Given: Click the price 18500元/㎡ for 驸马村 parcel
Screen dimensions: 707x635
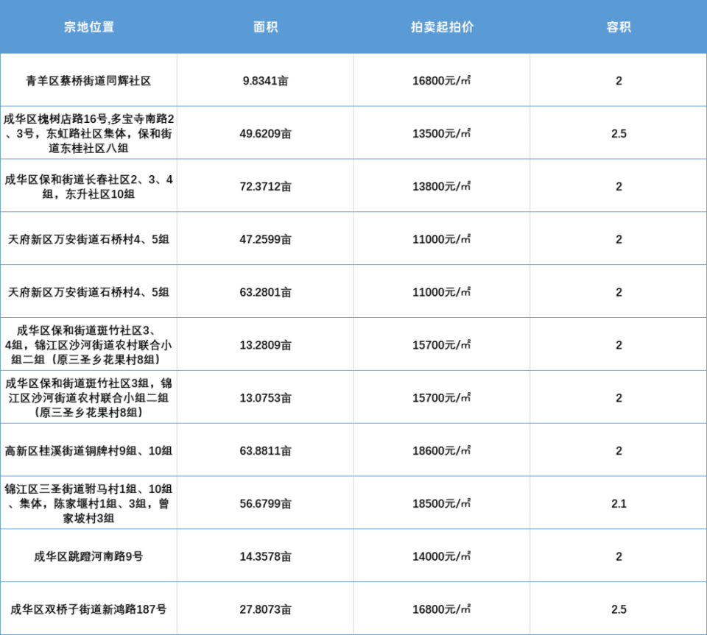Looking at the screenshot, I should [x=440, y=503].
